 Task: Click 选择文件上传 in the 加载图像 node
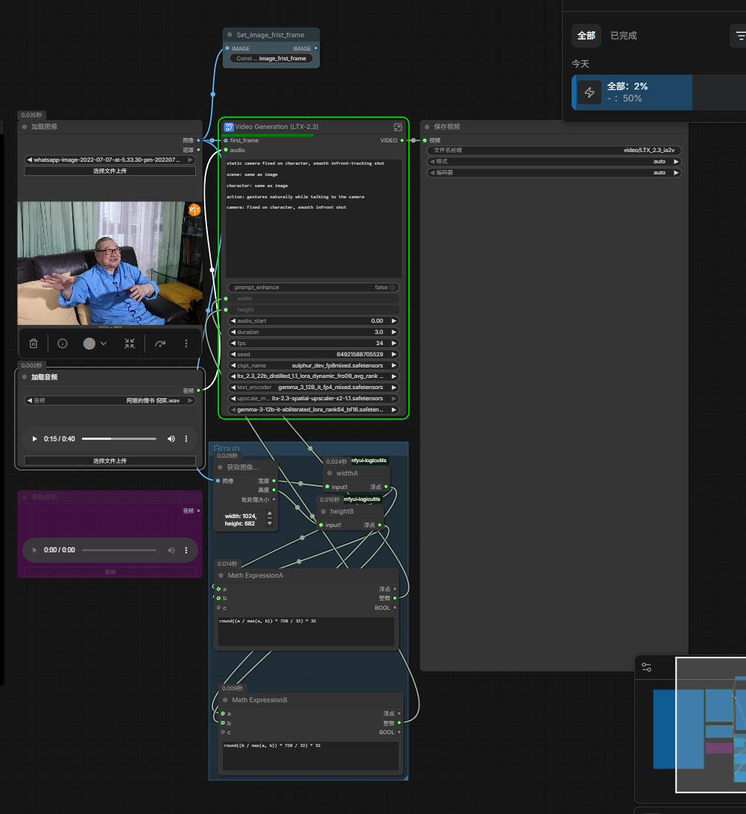[110, 171]
